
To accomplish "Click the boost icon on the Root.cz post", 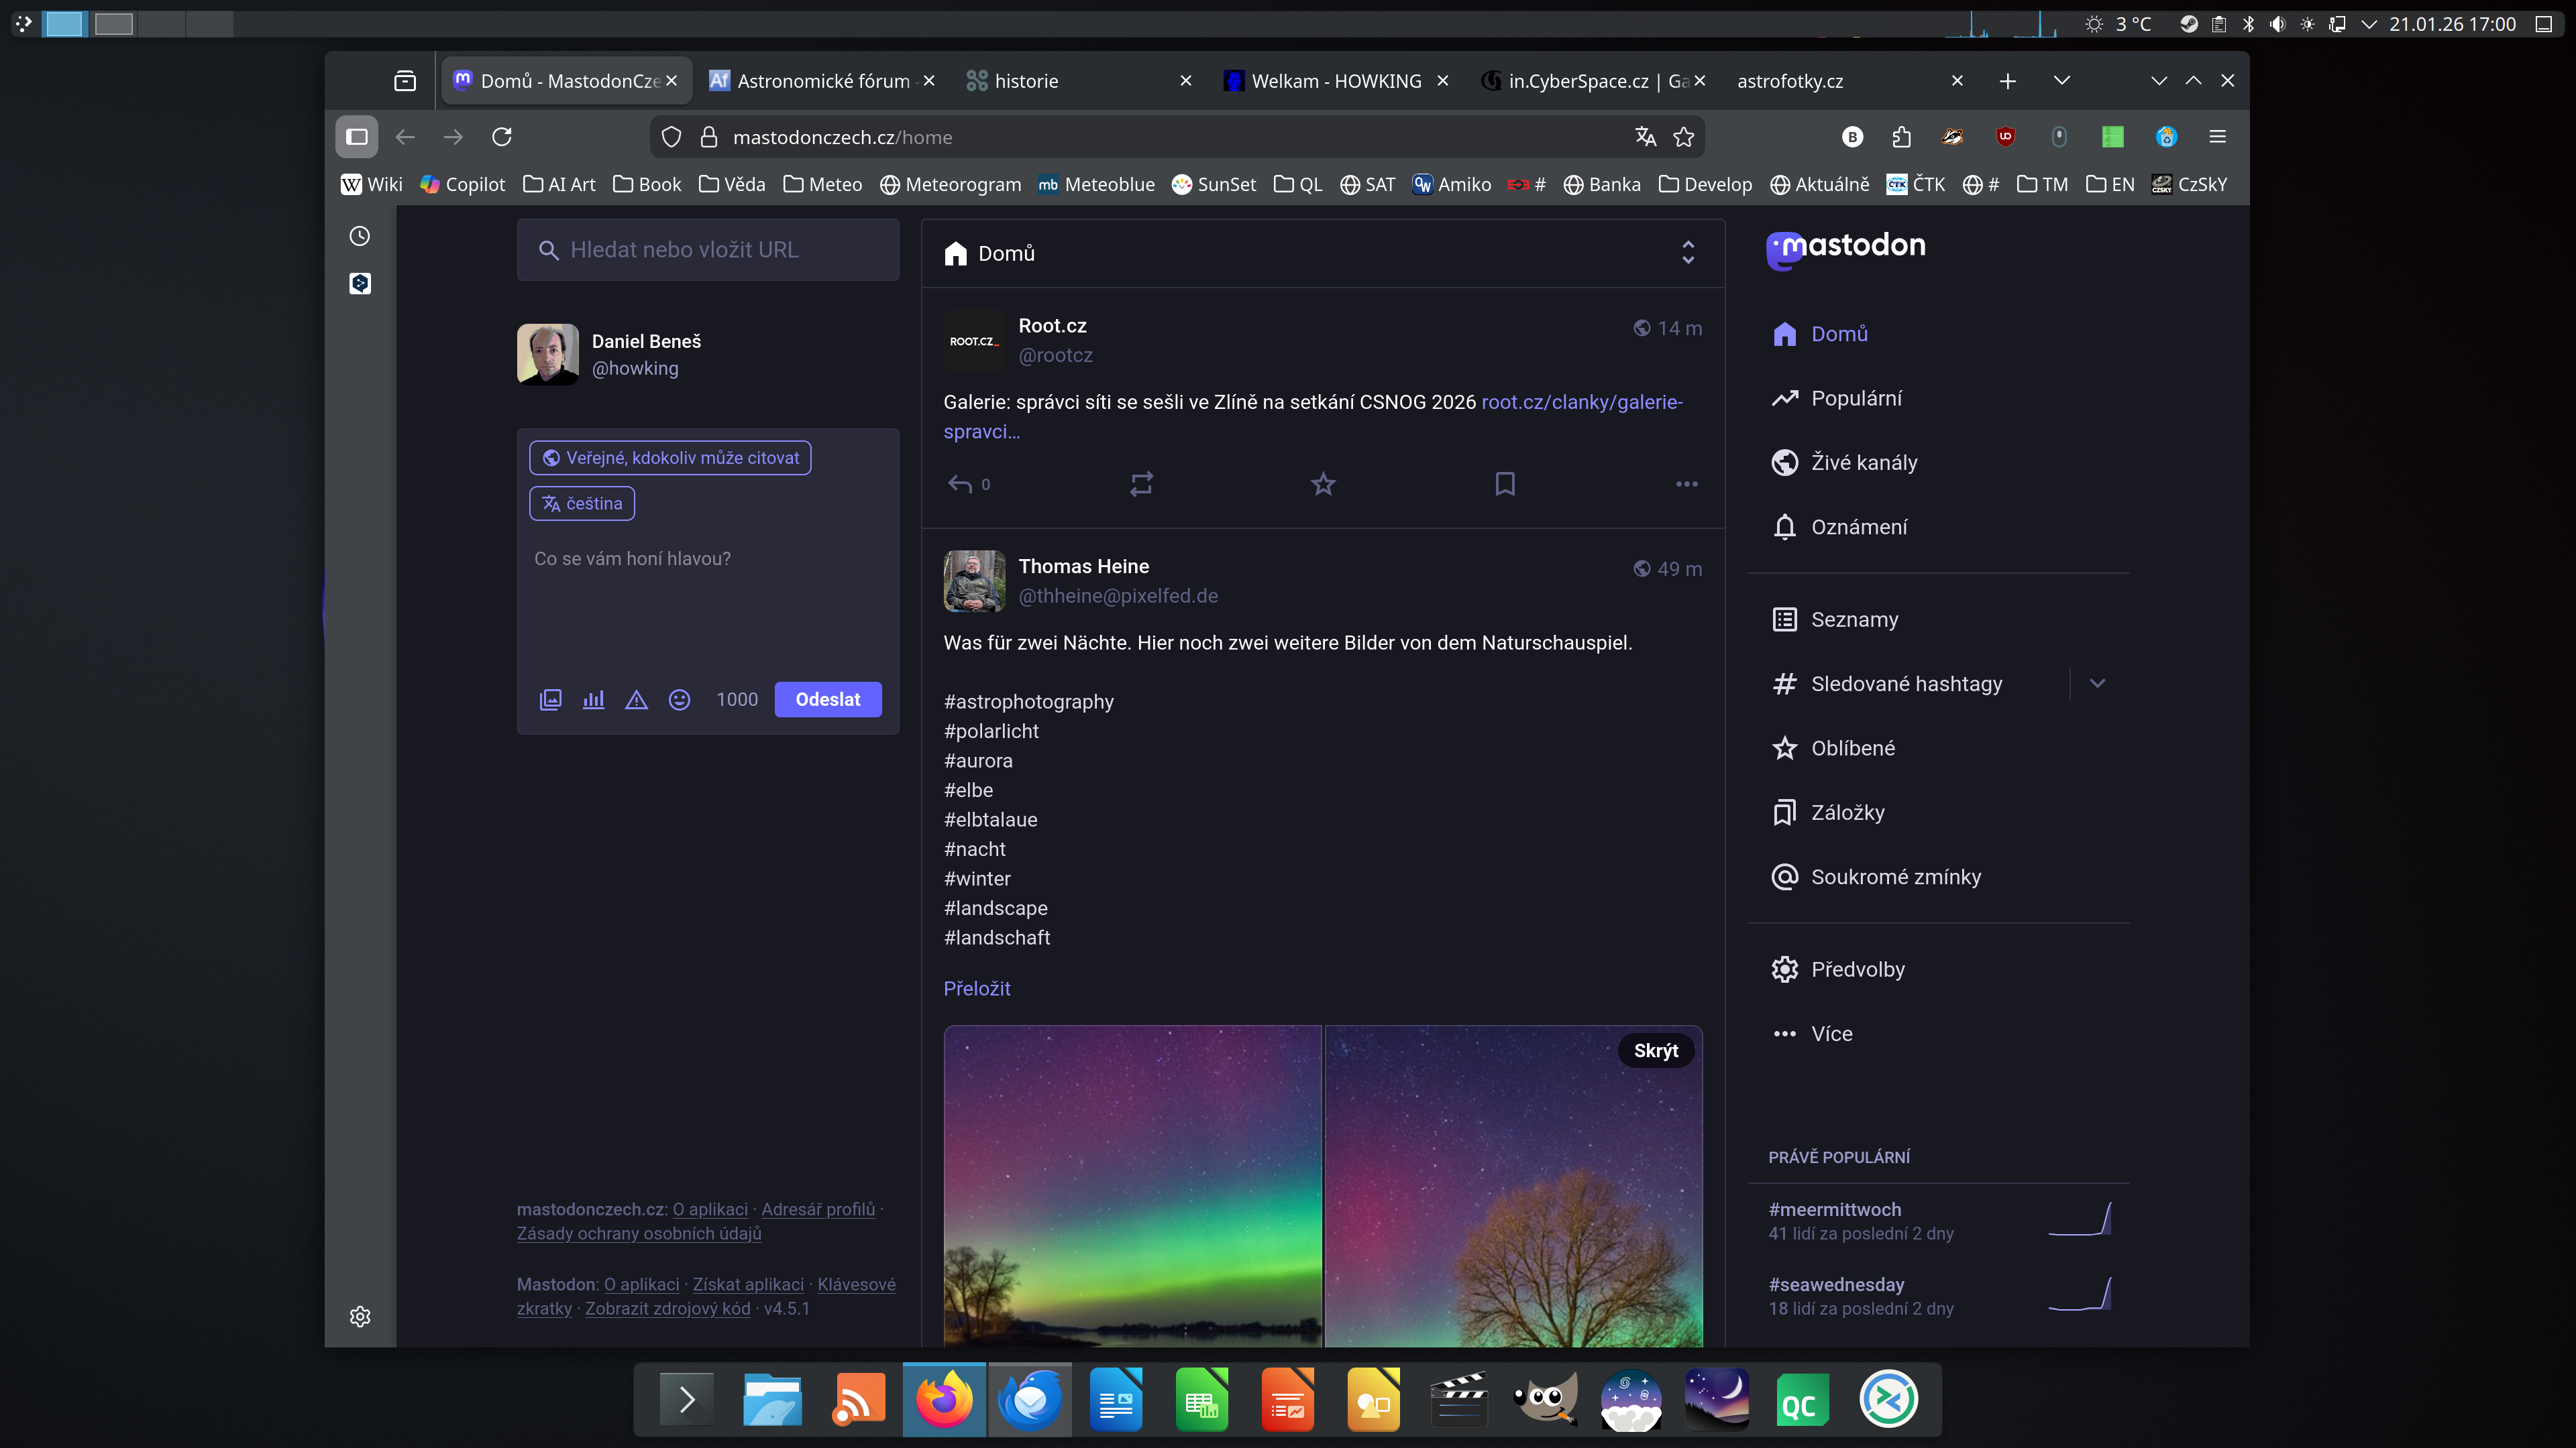I will pyautogui.click(x=1141, y=483).
